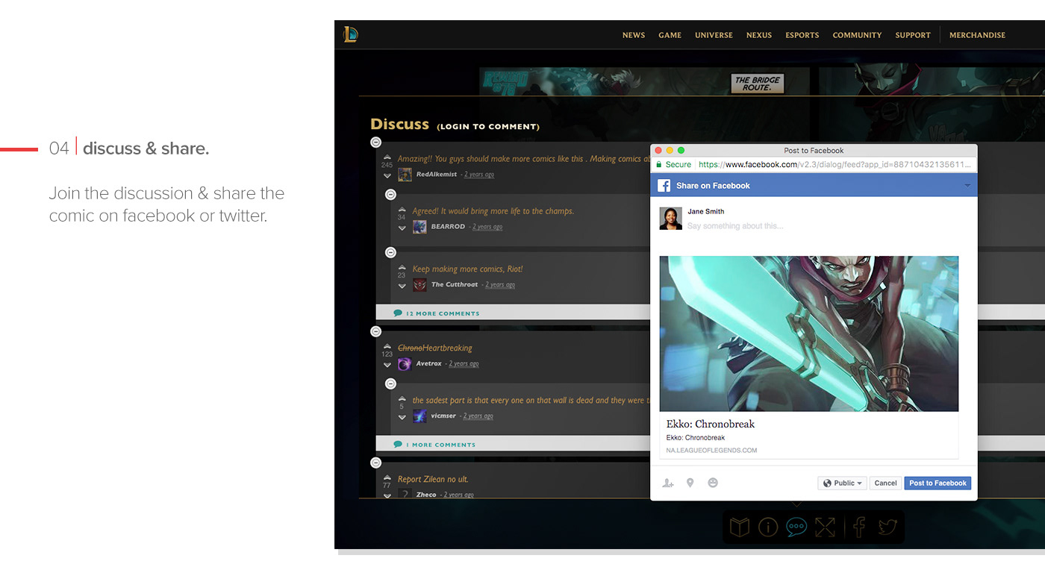Open dropdown arrow in Share on Facebook header

(968, 186)
